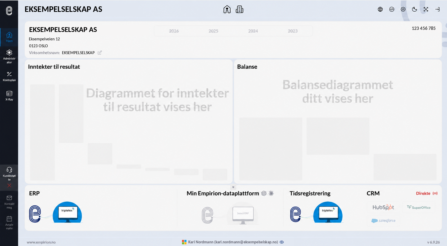Dismiss Kundestøtte with the red X

pyautogui.click(x=9, y=186)
